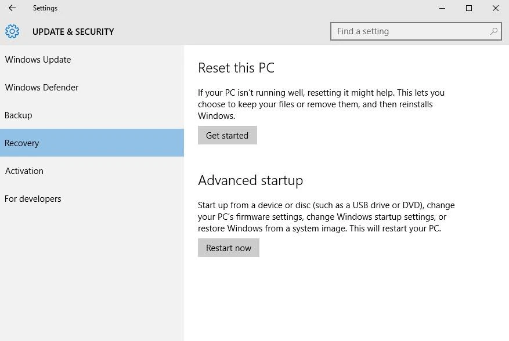Viewport: 509px width, 341px height.
Task: Close the Settings window
Action: coord(496,8)
